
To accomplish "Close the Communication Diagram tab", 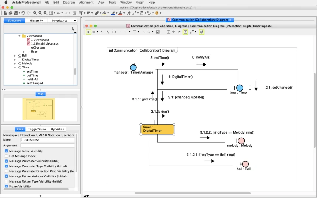I will 230,20.
